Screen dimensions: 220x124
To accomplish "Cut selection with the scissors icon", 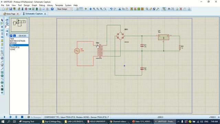I will [x=120, y=9].
